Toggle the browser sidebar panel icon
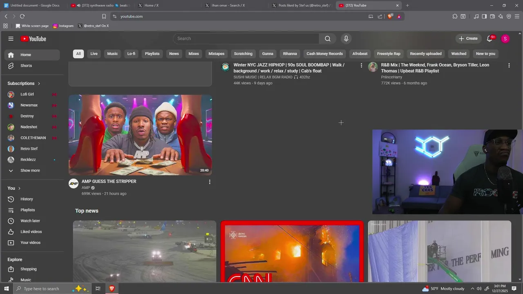This screenshot has height=294, width=523. (484, 16)
